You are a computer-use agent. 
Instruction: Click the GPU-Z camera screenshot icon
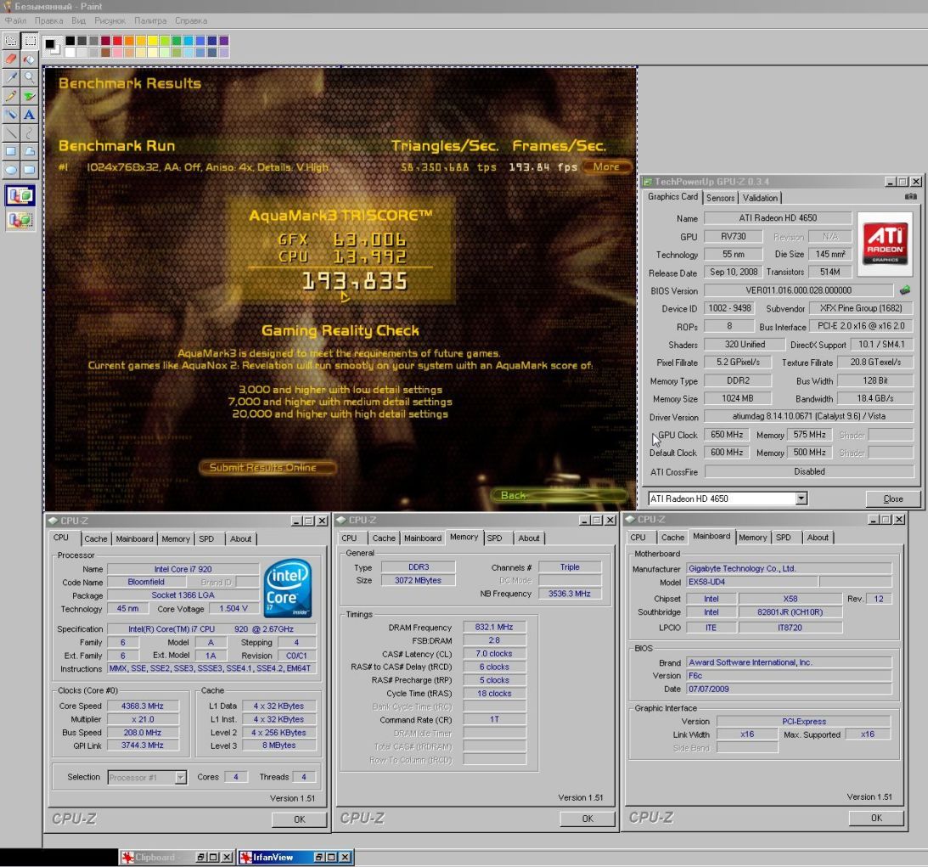pos(910,196)
